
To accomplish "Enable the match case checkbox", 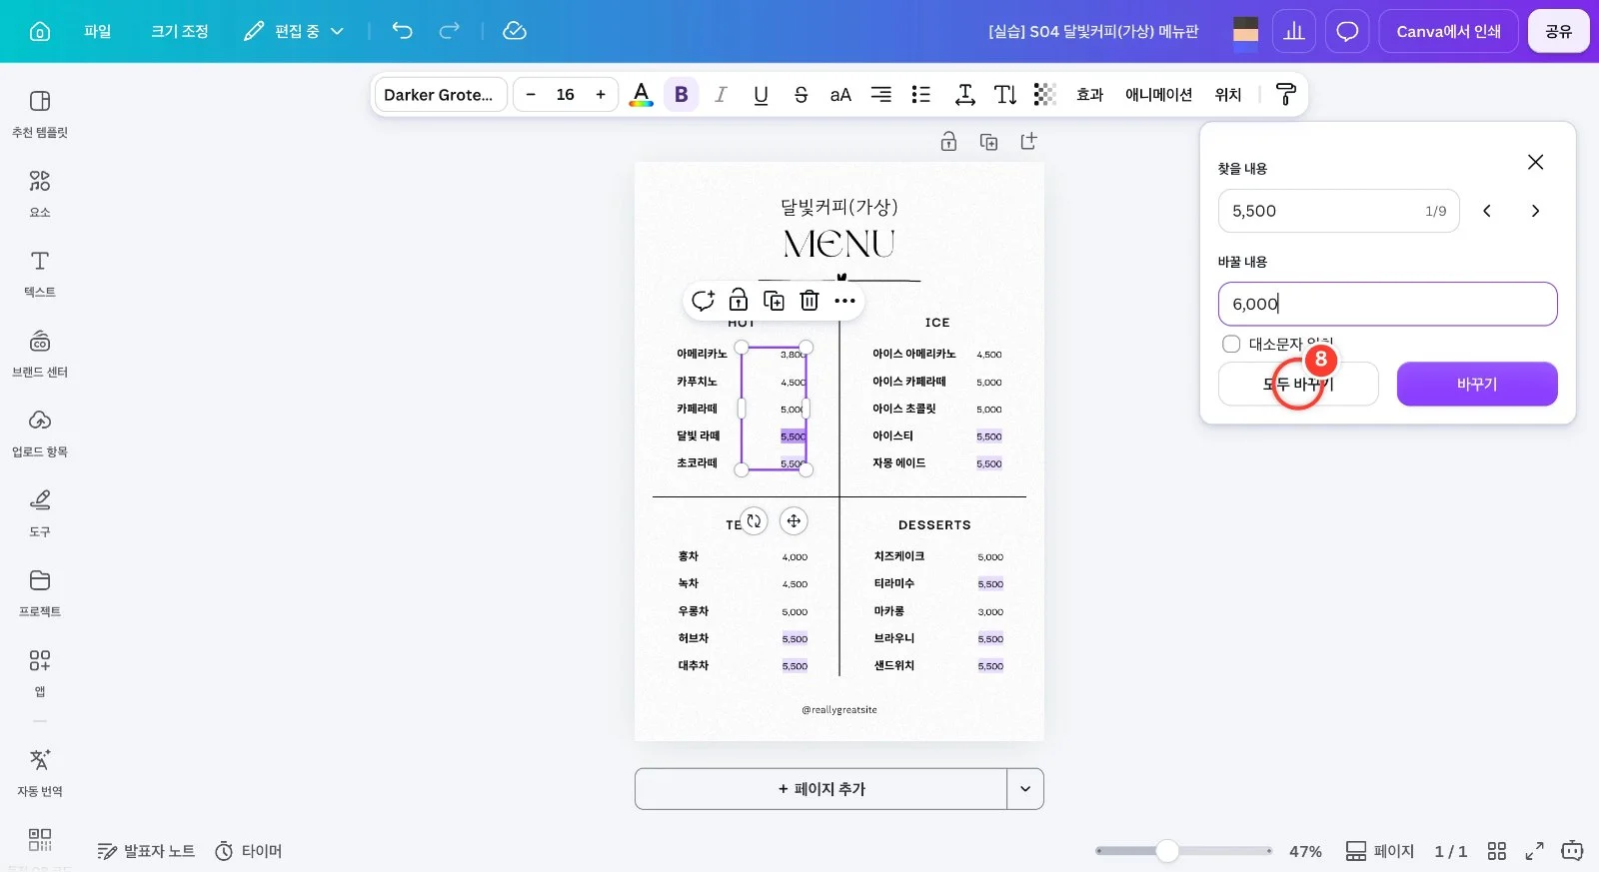I will [1231, 344].
